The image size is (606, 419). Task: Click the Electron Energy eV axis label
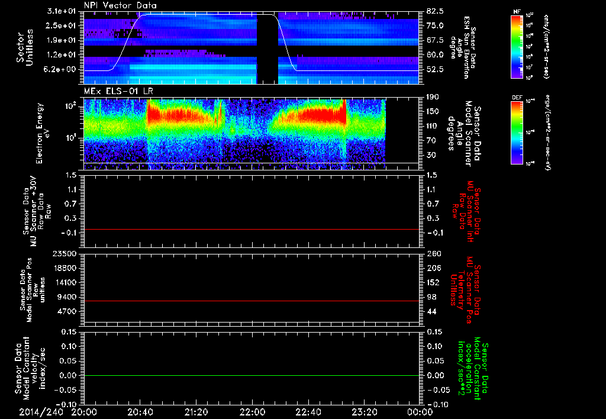click(x=43, y=133)
